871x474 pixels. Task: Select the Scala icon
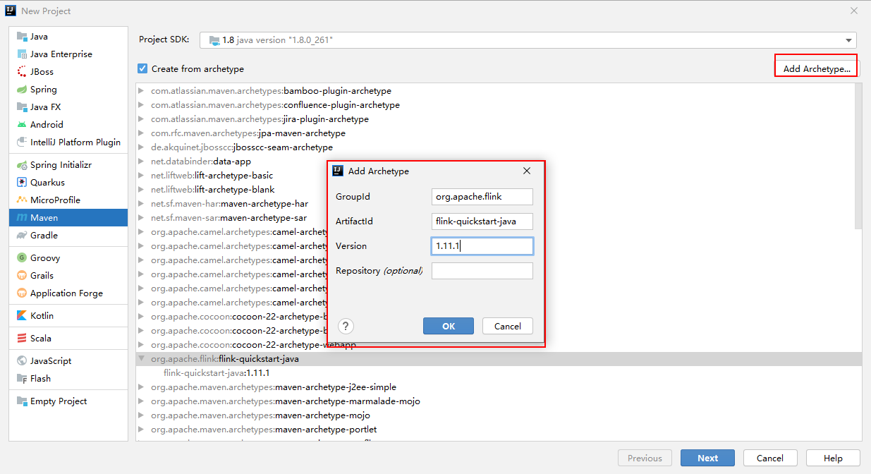tap(22, 339)
